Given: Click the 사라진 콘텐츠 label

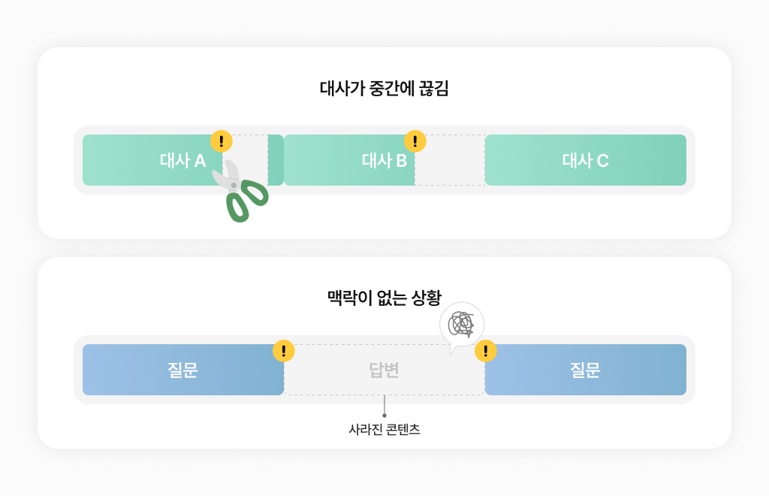Looking at the screenshot, I should [x=384, y=430].
